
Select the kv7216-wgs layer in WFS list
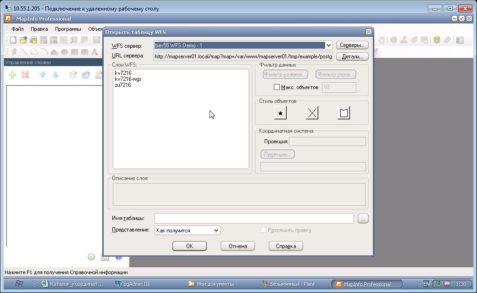128,79
